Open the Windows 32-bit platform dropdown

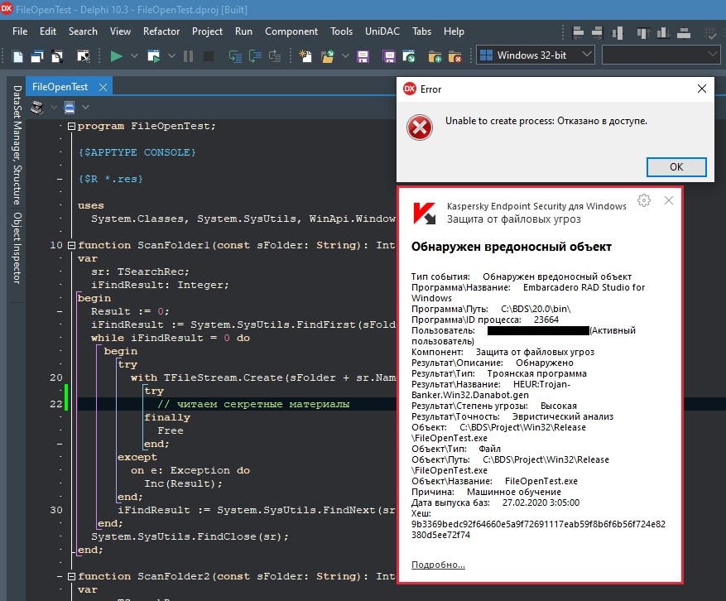536,55
